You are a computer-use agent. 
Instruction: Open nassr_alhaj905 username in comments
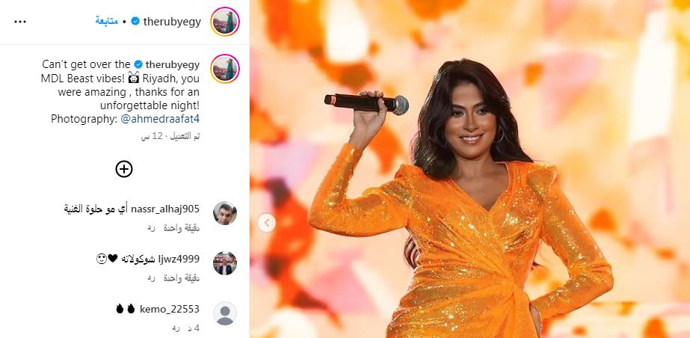165,209
